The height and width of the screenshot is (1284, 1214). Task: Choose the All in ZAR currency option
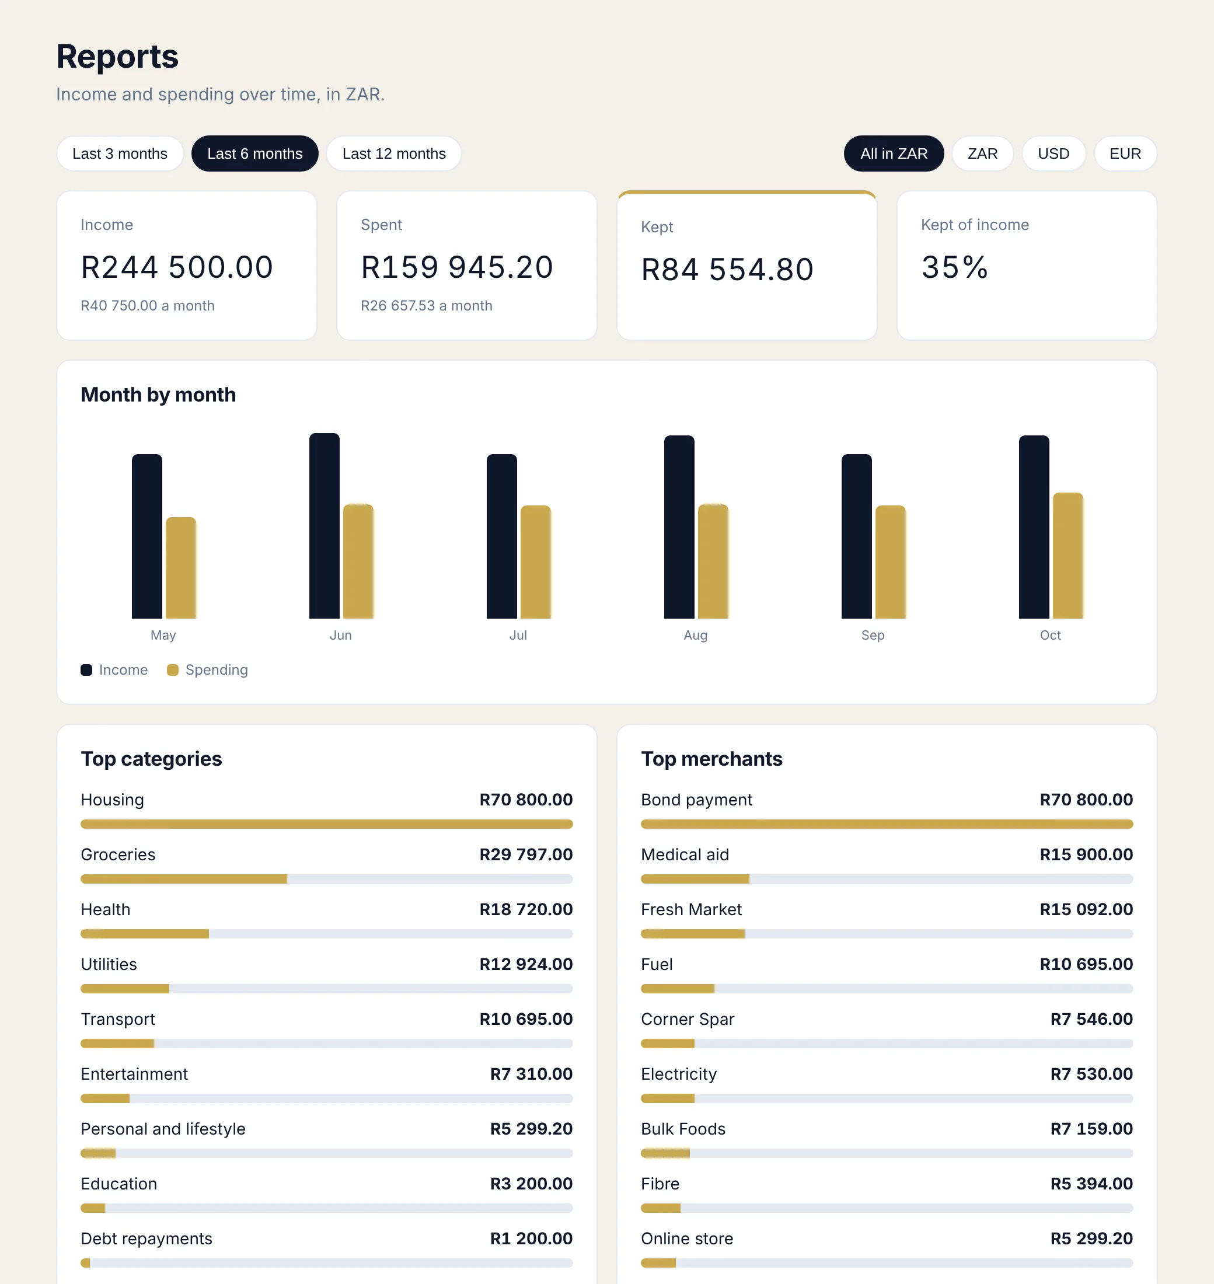point(893,153)
